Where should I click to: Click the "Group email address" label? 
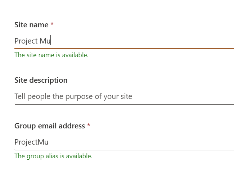(x=50, y=126)
